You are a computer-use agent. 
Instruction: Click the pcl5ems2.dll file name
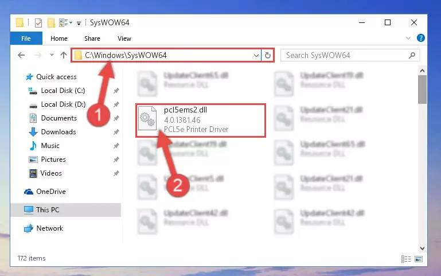click(x=185, y=110)
